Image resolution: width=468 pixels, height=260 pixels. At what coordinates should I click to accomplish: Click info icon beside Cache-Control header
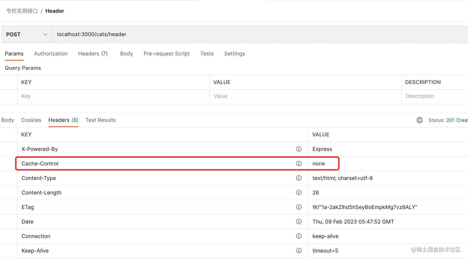click(x=299, y=164)
